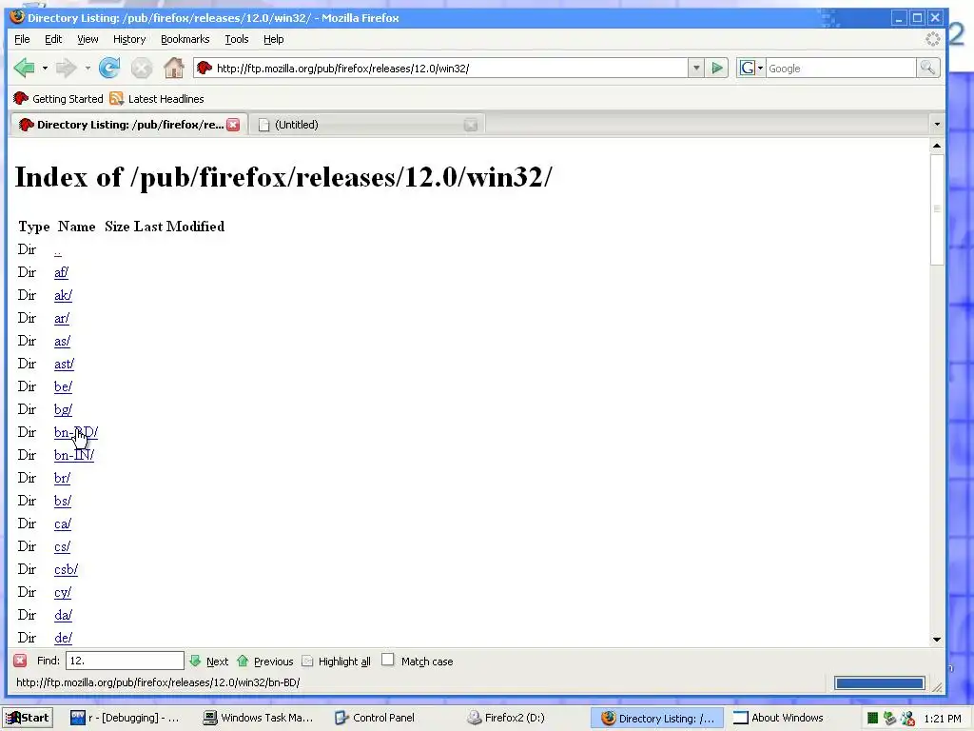974x731 pixels.
Task: Click the magnifier search button
Action: pos(927,68)
